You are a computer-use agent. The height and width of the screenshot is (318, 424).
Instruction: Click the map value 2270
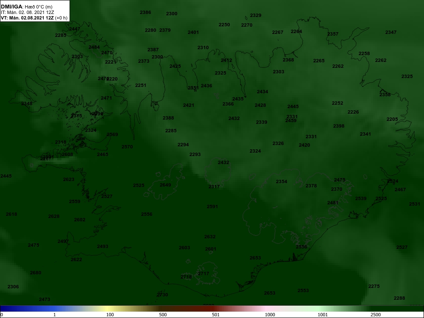click(247, 25)
